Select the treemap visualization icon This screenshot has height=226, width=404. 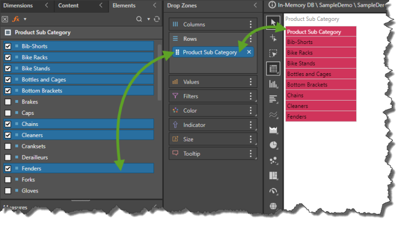pyautogui.click(x=273, y=176)
